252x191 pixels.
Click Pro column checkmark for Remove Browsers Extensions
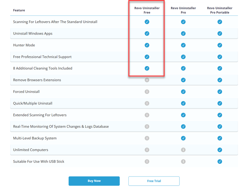[183, 80]
